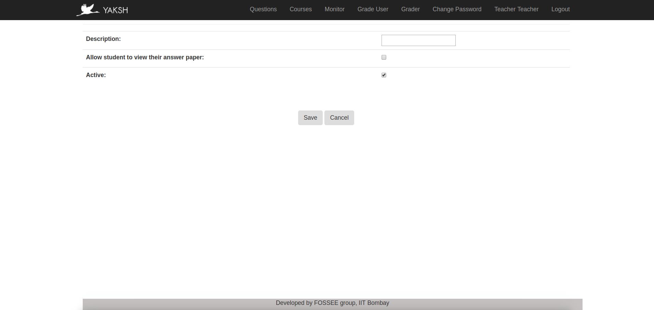Log out using the Logout link
Screen dimensions: 654x310
coord(560,9)
